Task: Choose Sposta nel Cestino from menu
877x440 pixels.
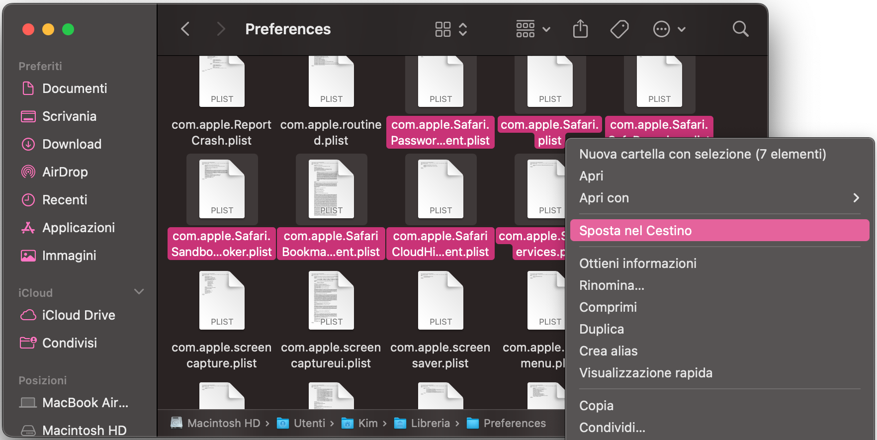Action: [x=719, y=231]
